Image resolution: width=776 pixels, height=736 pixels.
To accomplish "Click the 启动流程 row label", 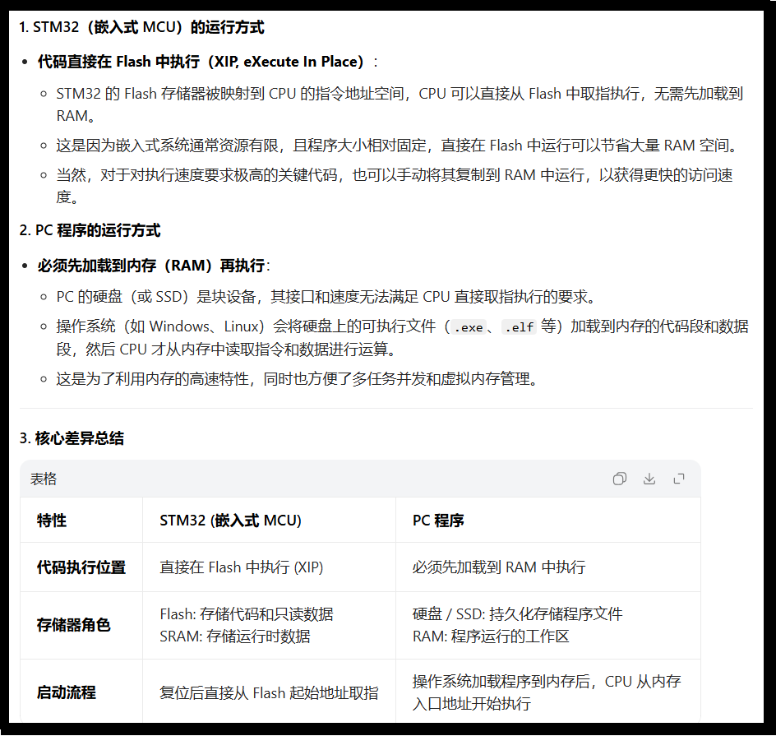I will pyautogui.click(x=67, y=692).
